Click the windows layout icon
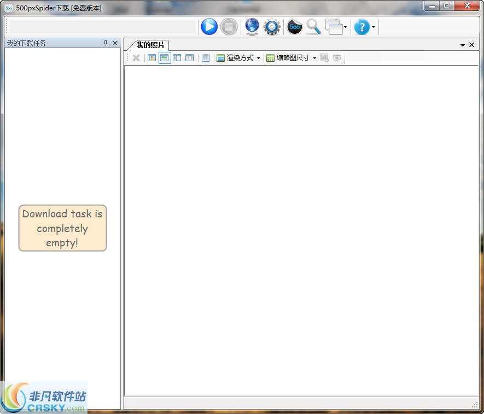Viewport: 484px width, 414px height. pos(334,27)
